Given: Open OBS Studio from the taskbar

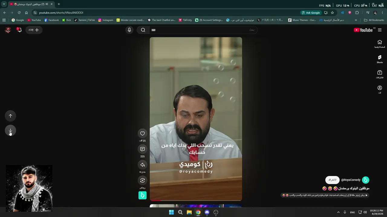Looking at the screenshot, I should point(216,212).
